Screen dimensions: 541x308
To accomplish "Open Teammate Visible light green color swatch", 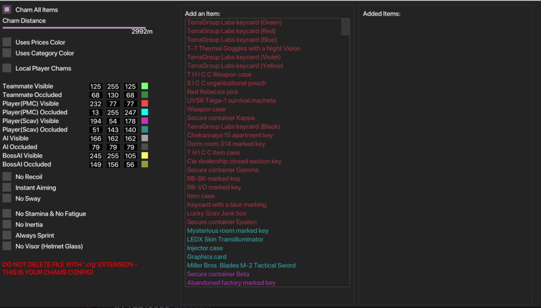I will pos(144,86).
